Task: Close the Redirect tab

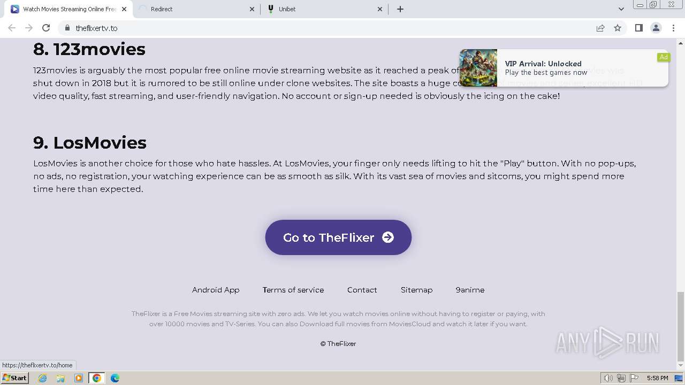Action: (x=252, y=9)
